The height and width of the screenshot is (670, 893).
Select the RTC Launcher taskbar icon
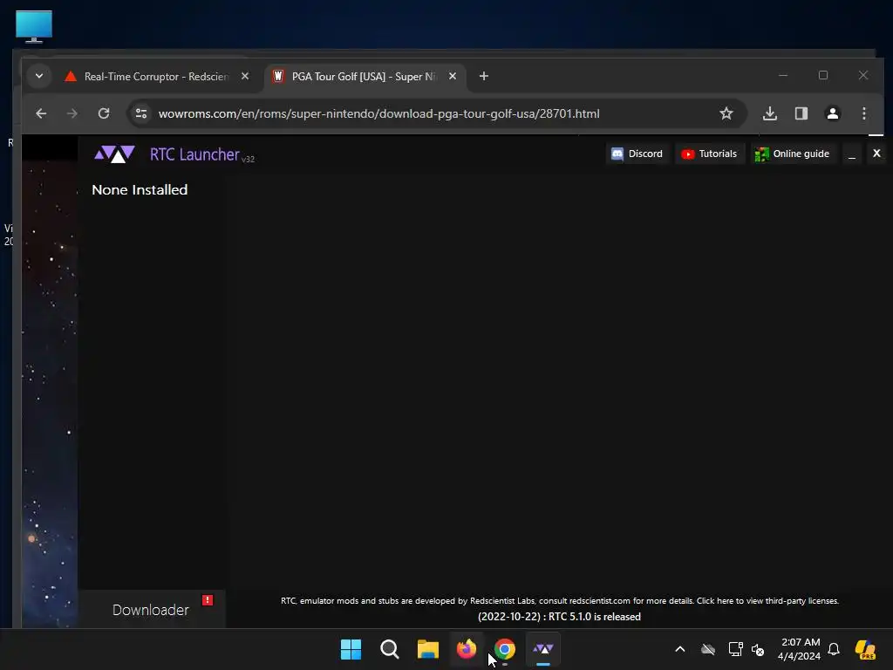[x=543, y=649]
